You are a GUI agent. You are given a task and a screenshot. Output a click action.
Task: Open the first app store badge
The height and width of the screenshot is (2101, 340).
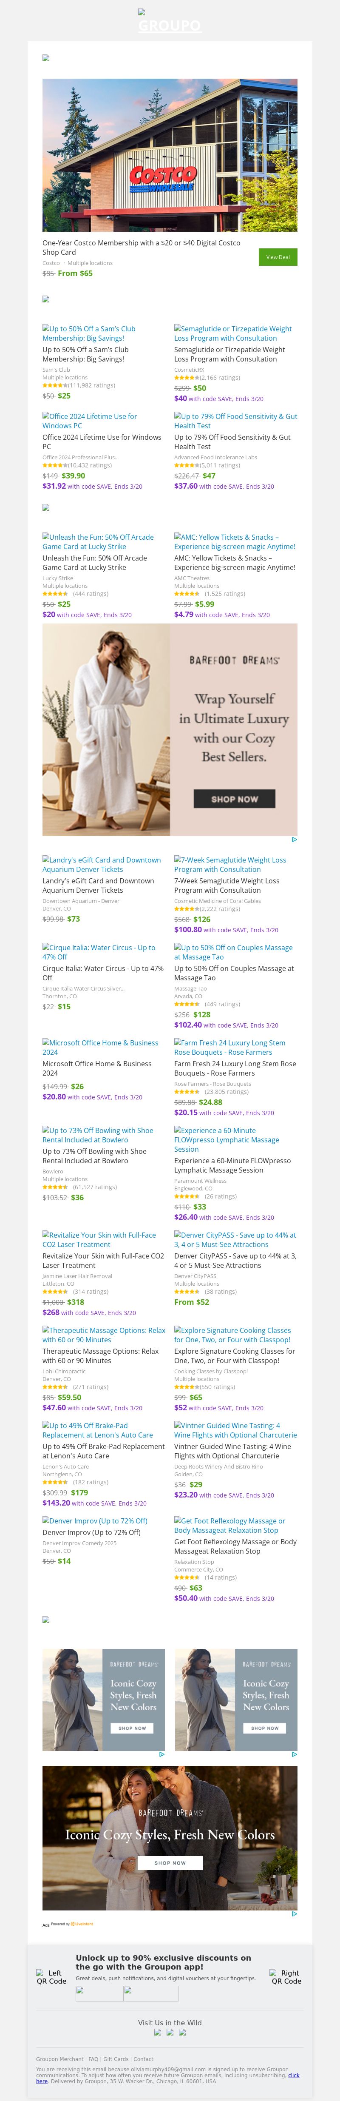coord(99,1993)
